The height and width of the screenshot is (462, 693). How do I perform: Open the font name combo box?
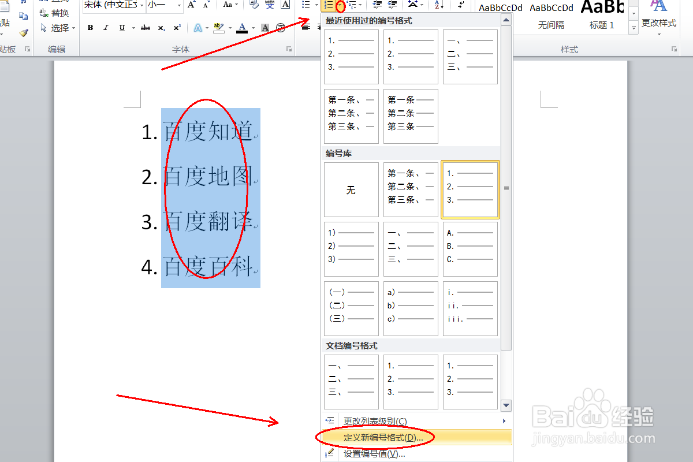113,5
